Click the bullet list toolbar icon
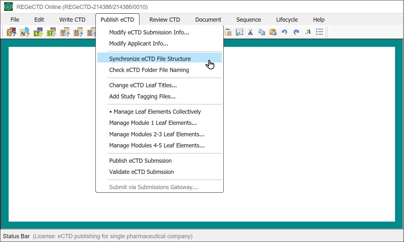The image size is (404, 242). click(x=319, y=32)
